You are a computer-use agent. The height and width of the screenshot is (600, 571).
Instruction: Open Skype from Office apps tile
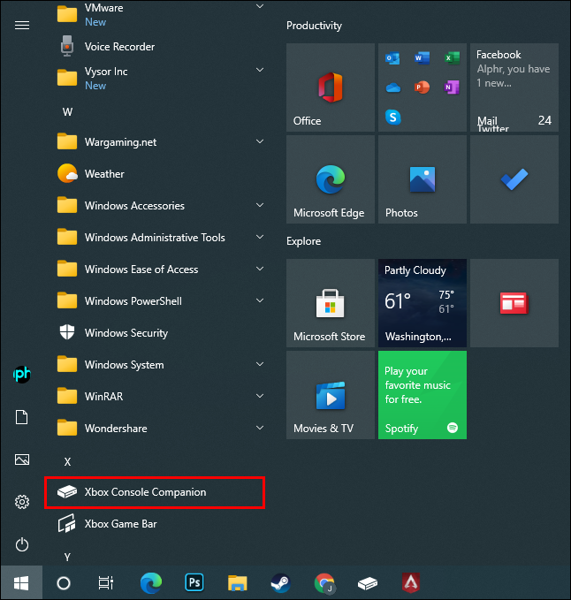[393, 118]
